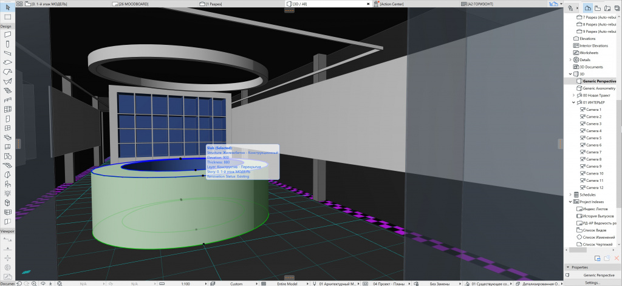Show the Layout Book in Navigator
This screenshot has height=286, width=622.
pos(607,8)
